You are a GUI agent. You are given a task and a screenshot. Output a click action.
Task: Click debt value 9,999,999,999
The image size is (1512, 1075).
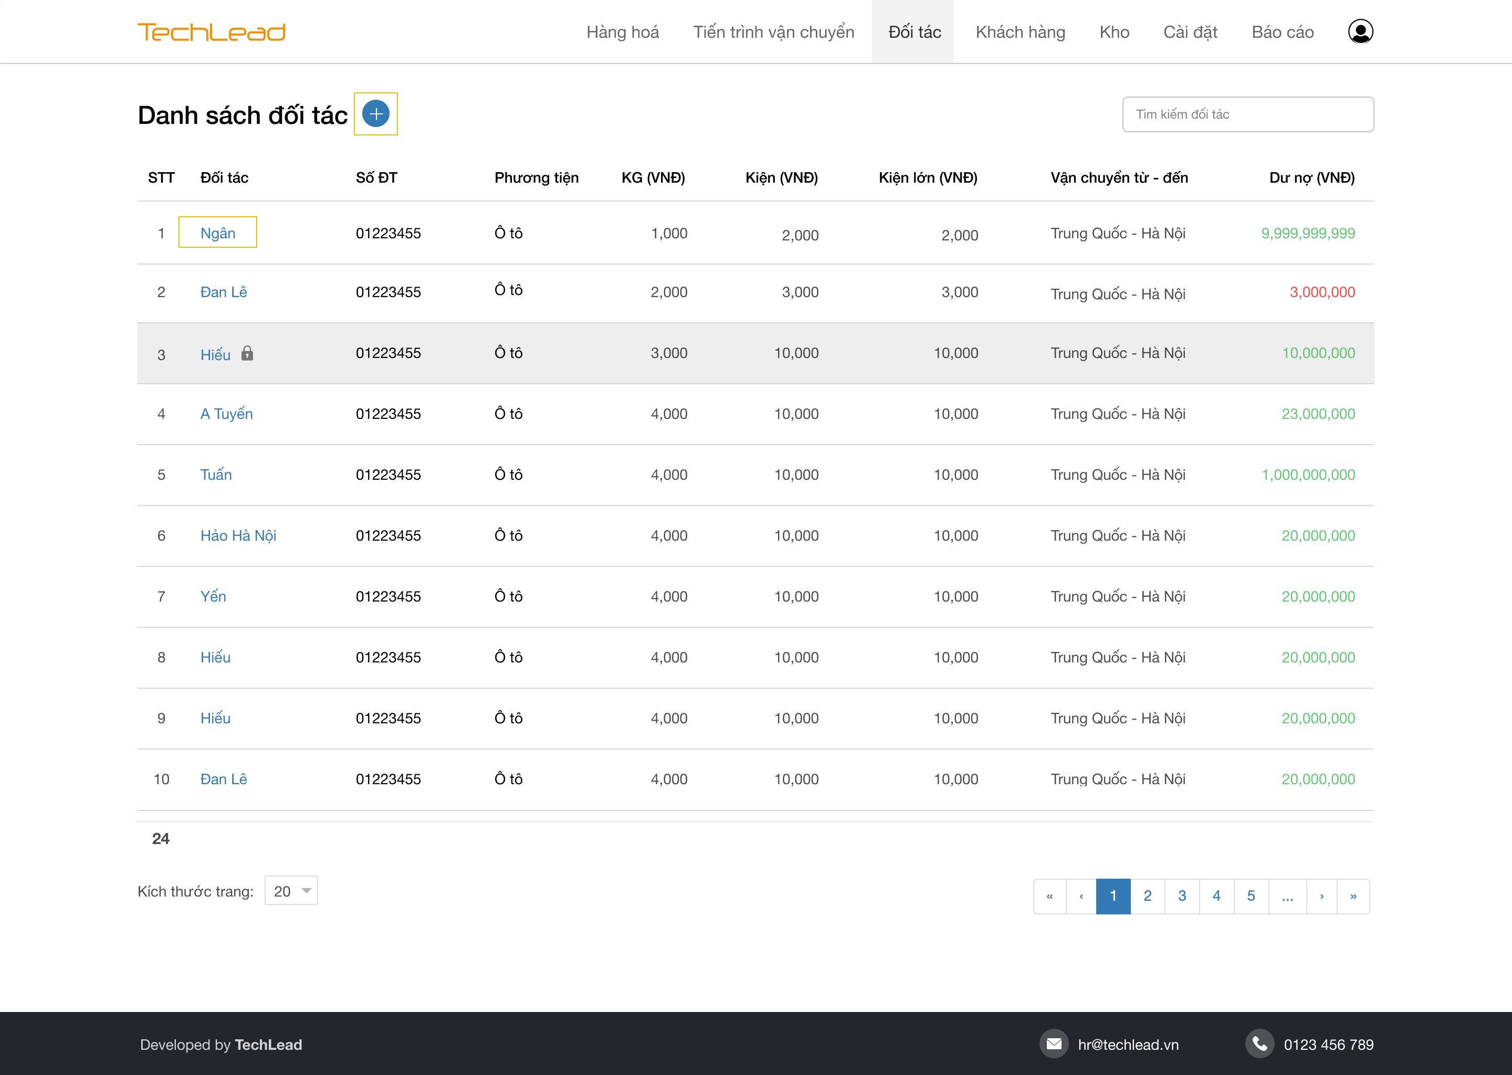click(1308, 233)
